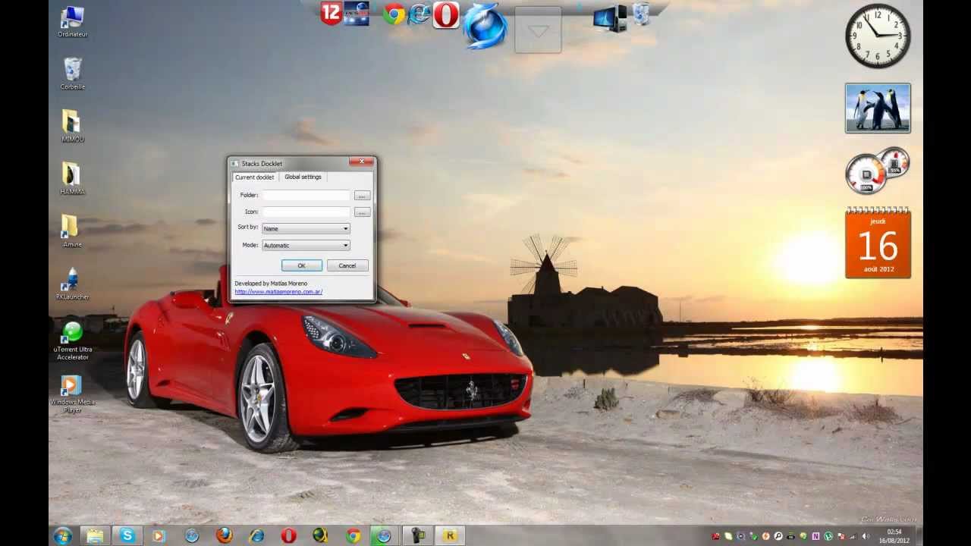
Task: Launch RKLauncher desktop shortcut
Action: tap(72, 284)
